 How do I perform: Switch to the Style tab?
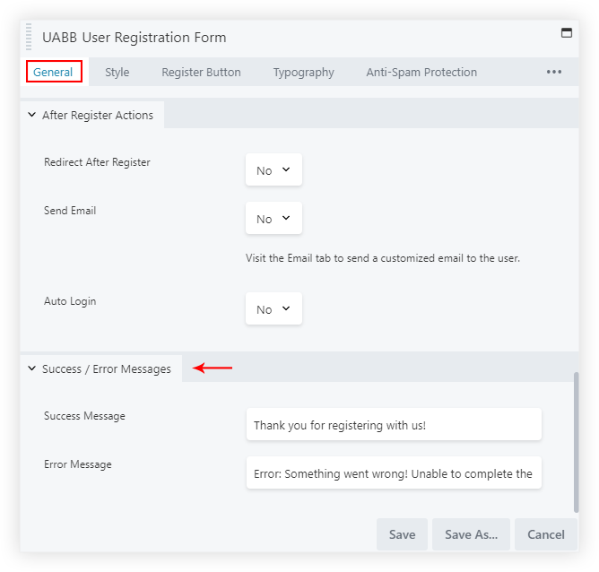(x=117, y=73)
